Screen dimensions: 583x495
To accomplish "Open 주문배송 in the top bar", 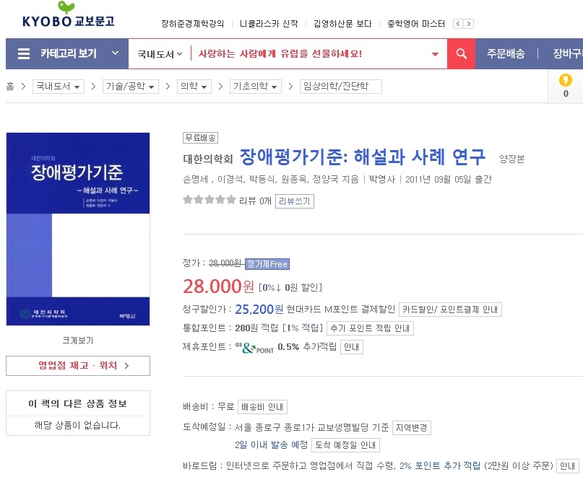I will click(506, 54).
